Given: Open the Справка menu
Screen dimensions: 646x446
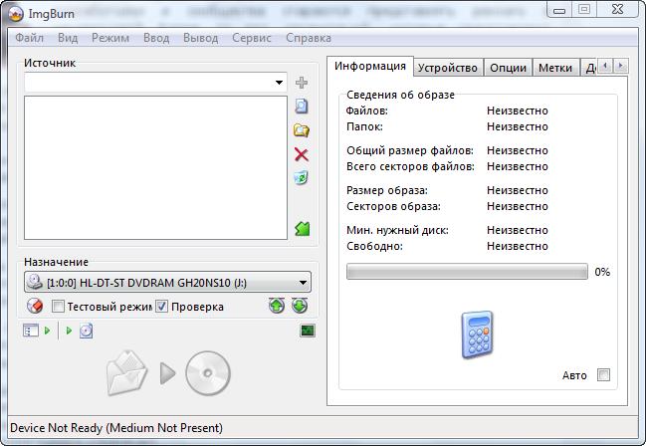Looking at the screenshot, I should click(309, 38).
